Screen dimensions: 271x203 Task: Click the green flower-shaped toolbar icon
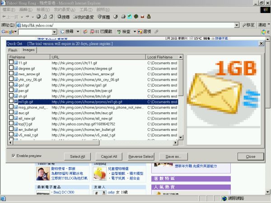[x=136, y=17]
